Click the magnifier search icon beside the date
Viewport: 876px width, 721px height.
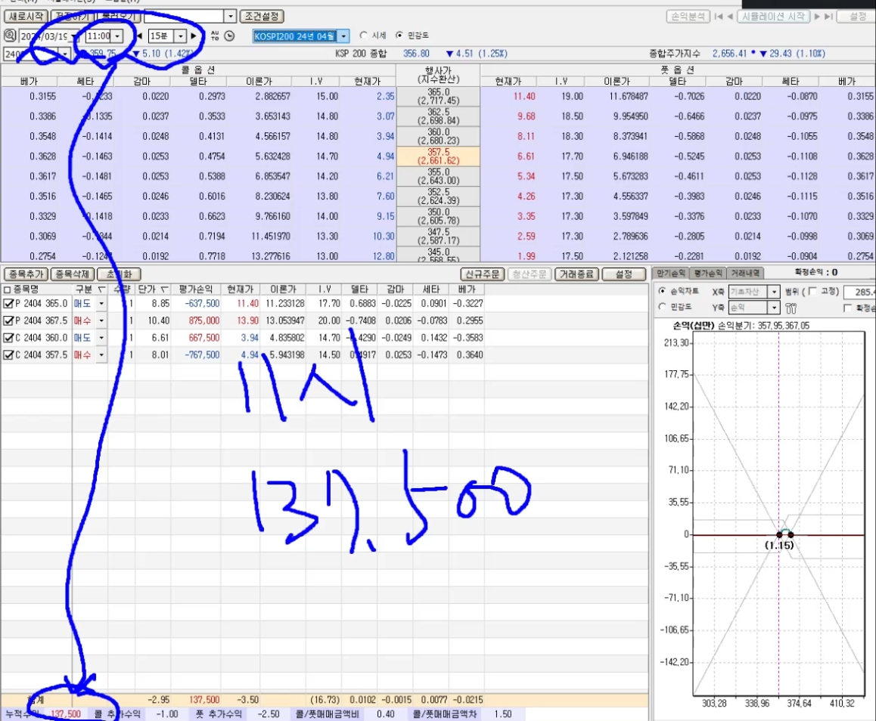click(x=9, y=36)
